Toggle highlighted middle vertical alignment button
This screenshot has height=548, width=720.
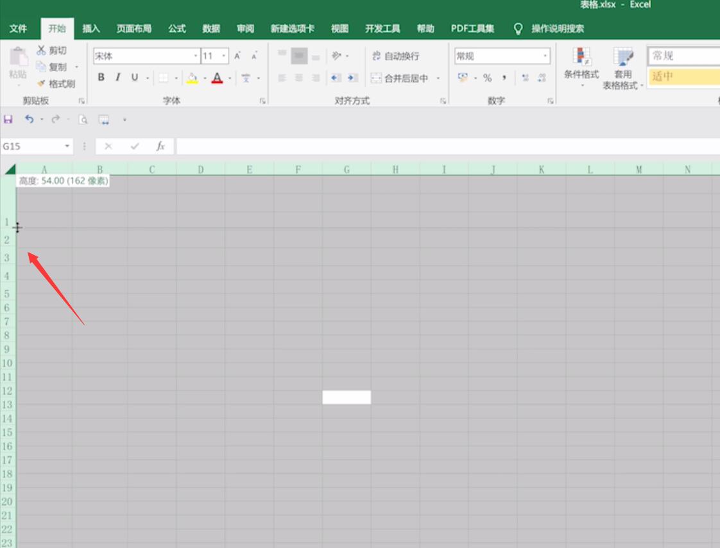point(299,56)
